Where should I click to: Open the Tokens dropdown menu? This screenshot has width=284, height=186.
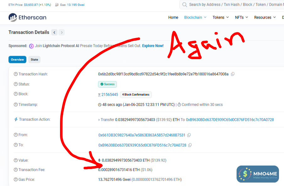tap(221, 17)
